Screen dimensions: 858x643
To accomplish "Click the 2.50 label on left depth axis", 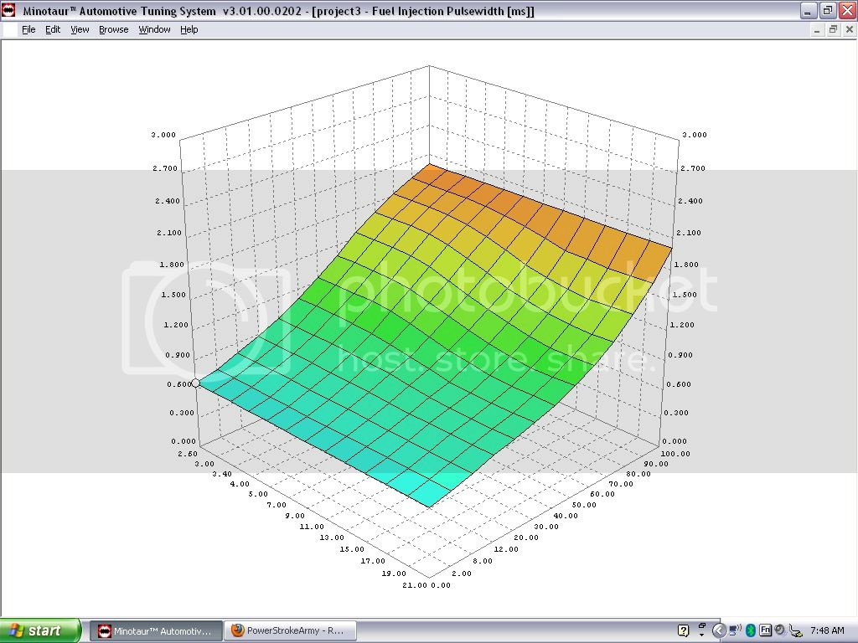I will (x=188, y=454).
